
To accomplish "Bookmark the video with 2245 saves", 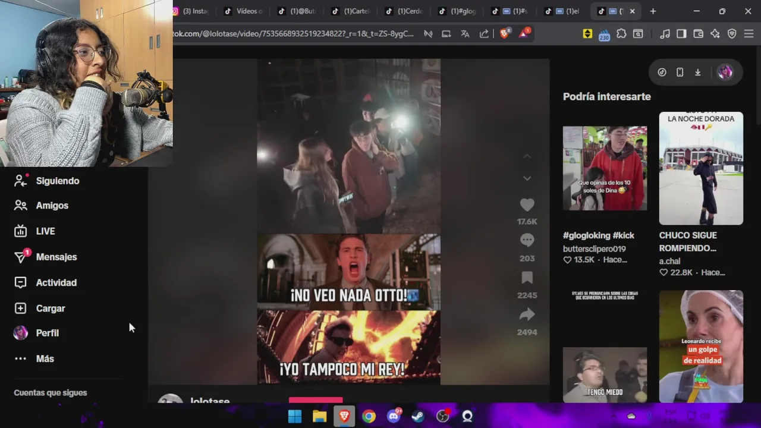I will pyautogui.click(x=527, y=278).
